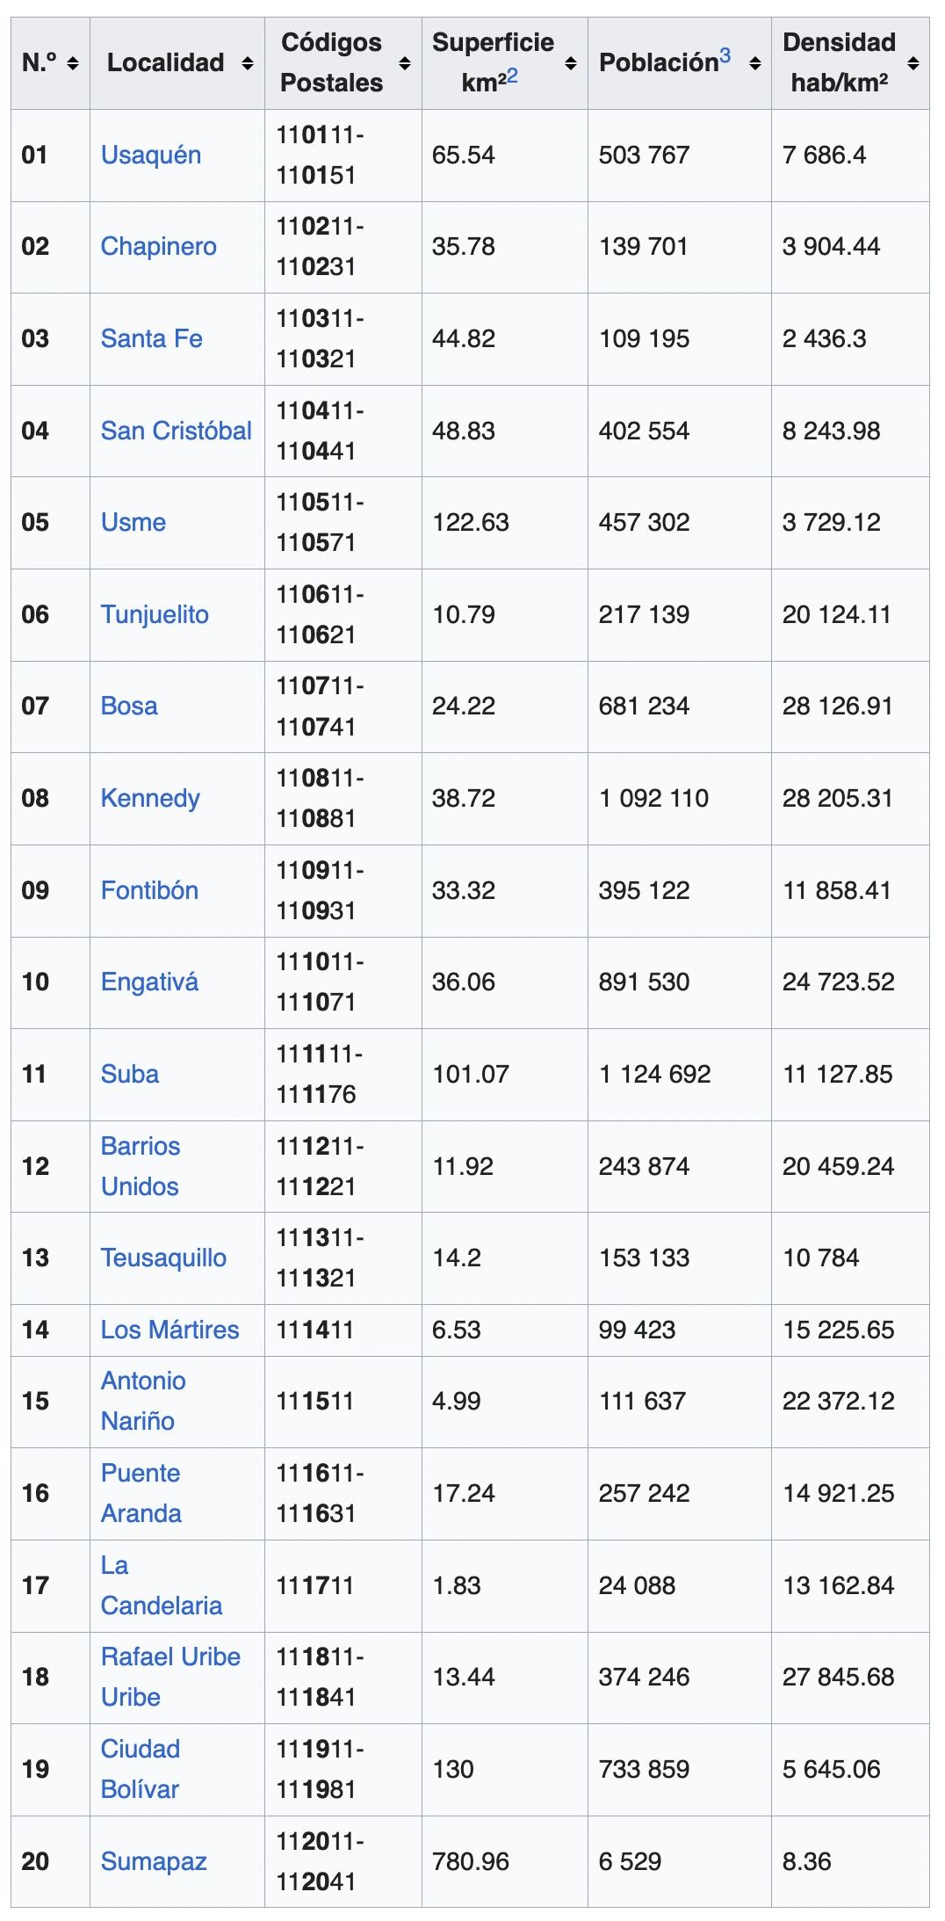Go to the Teusaquillo page
The height and width of the screenshot is (1921, 945).
click(x=163, y=1258)
